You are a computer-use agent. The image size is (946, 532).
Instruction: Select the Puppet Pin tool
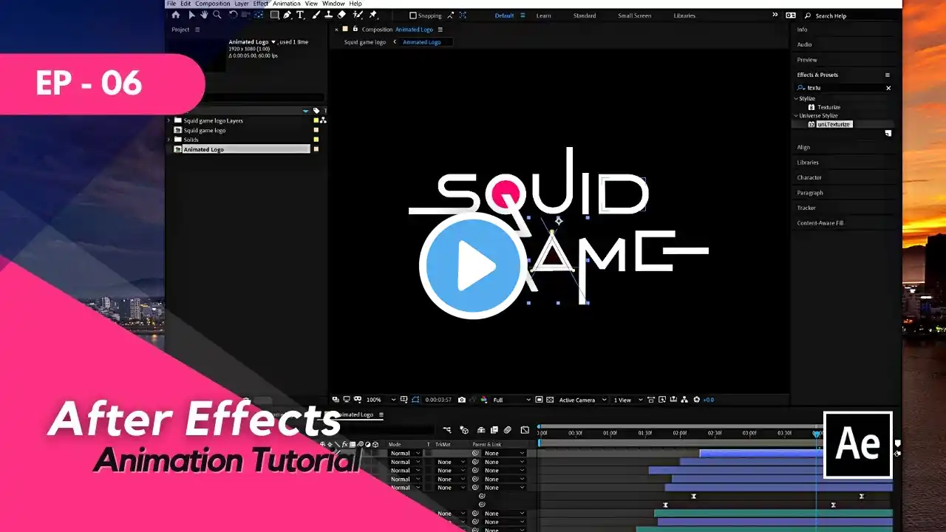click(373, 15)
